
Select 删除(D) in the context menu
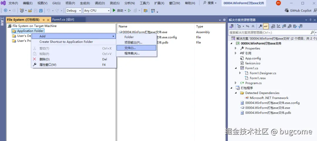pyautogui.click(x=74, y=59)
